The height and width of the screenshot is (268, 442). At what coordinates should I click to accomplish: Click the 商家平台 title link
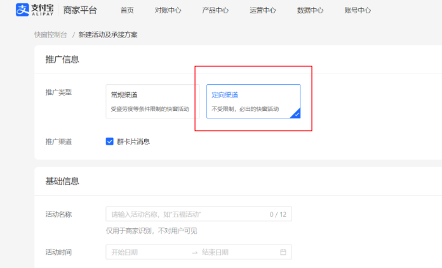click(80, 11)
